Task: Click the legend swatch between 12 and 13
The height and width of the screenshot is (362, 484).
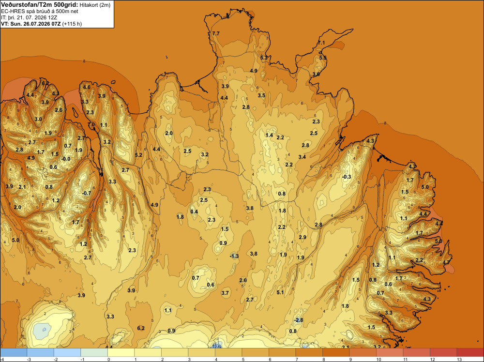Action: coord(443,352)
